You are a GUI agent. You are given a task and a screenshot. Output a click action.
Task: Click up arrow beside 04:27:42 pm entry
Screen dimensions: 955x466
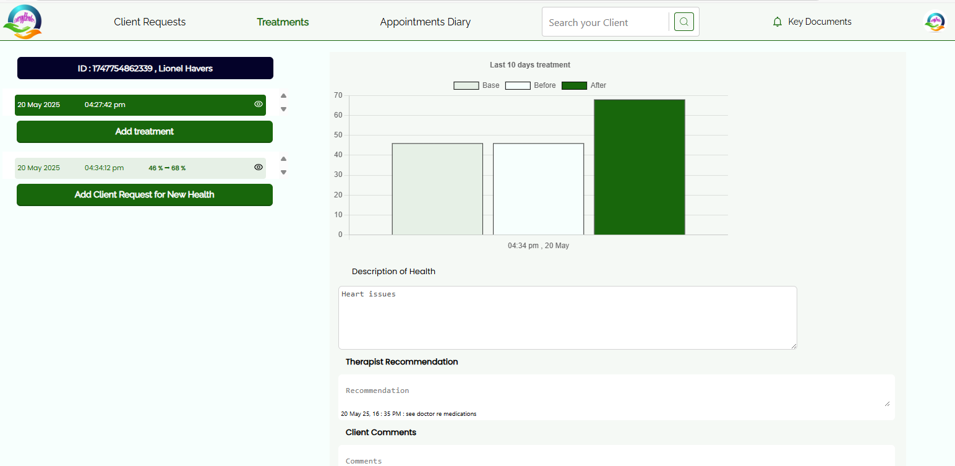pyautogui.click(x=283, y=96)
